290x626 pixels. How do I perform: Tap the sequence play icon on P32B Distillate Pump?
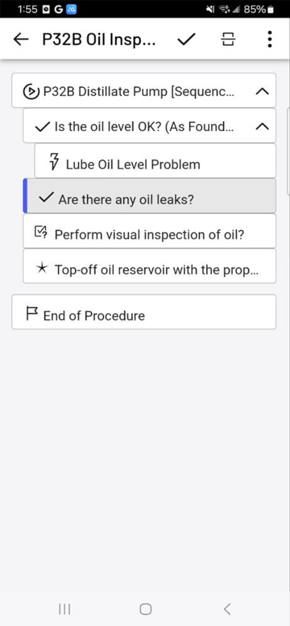[30, 91]
